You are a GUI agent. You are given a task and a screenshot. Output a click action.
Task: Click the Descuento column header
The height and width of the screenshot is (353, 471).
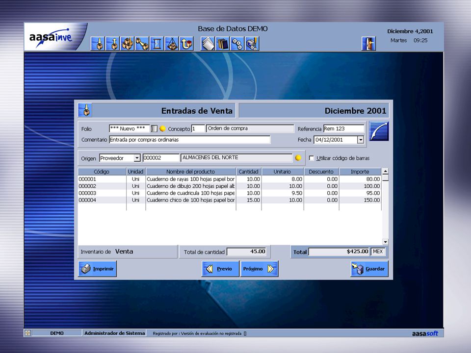pyautogui.click(x=321, y=172)
